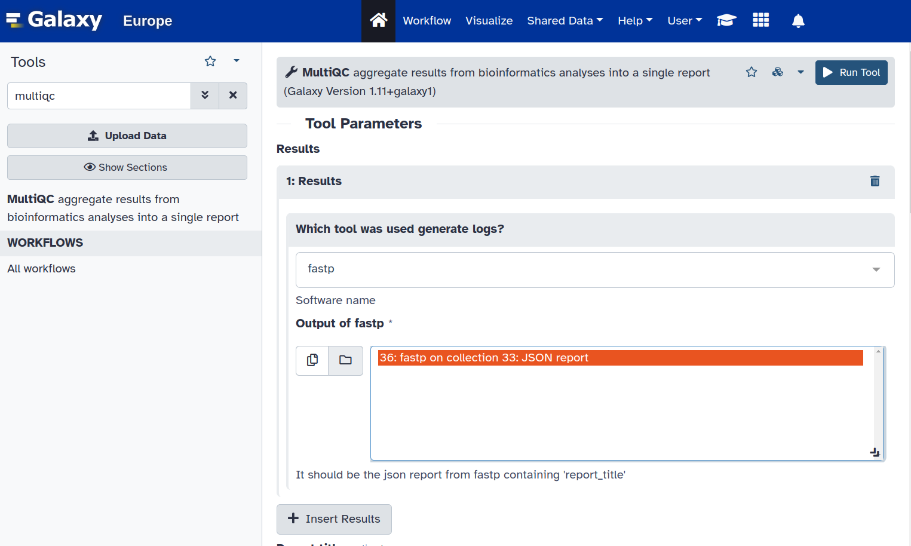This screenshot has width=911, height=546.
Task: Select dataset collection folder icon
Action: (x=345, y=360)
